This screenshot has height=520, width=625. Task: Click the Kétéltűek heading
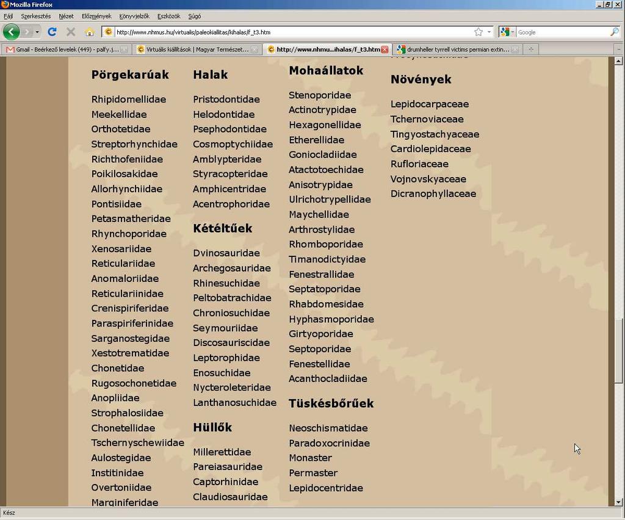pyautogui.click(x=222, y=228)
